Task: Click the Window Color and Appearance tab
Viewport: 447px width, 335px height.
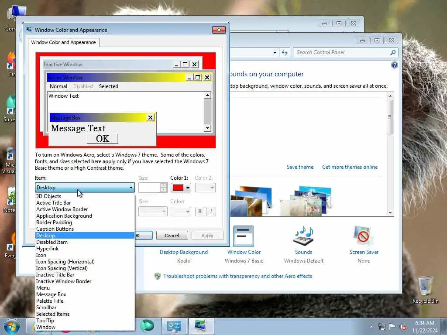Action: (x=64, y=42)
